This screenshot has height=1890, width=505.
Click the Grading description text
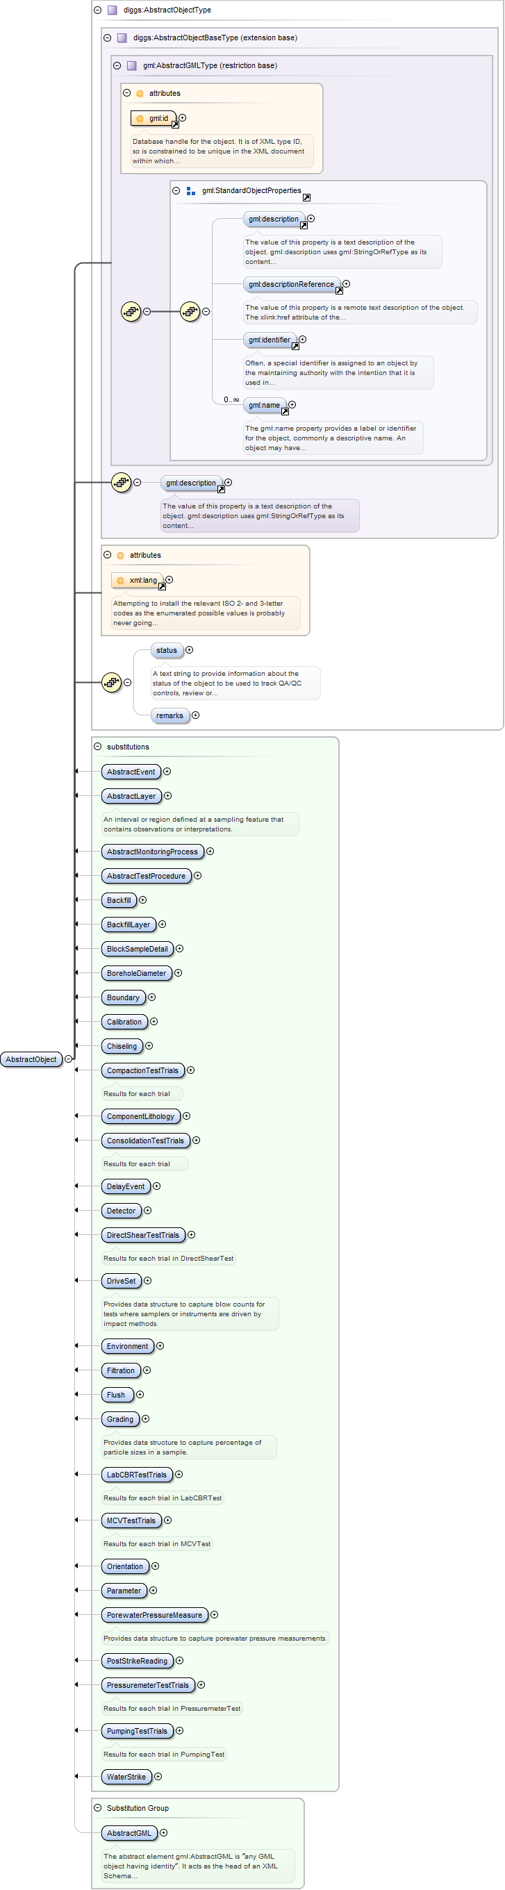(x=182, y=1448)
